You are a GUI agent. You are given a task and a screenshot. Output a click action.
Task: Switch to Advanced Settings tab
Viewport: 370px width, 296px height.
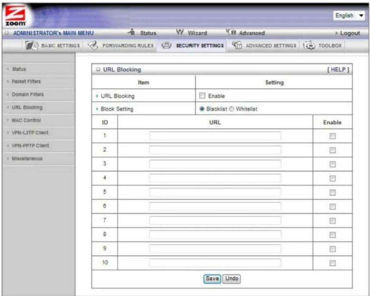[x=271, y=46]
